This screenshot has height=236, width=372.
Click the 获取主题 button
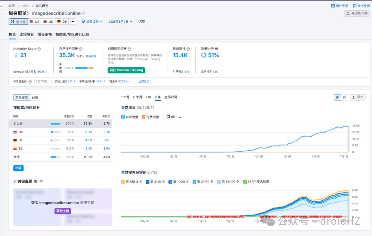(63, 211)
